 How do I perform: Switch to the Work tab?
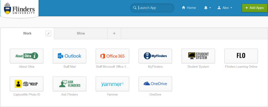tap(27, 33)
